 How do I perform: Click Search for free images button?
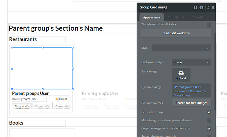click(191, 103)
